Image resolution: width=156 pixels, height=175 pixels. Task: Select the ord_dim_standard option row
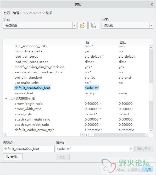(76, 78)
